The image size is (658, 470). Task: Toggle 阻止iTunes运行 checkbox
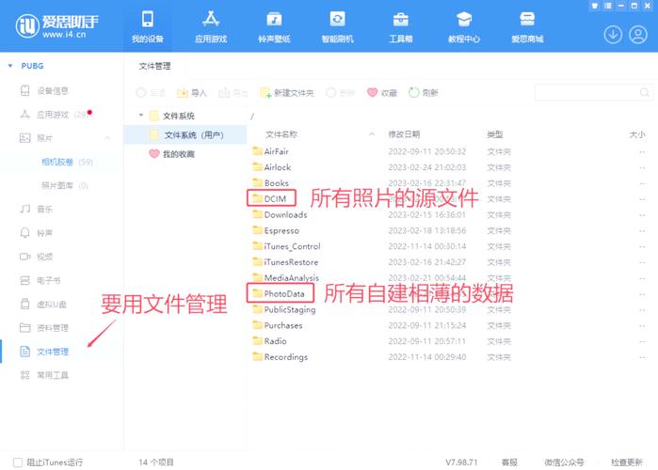pos(18,462)
